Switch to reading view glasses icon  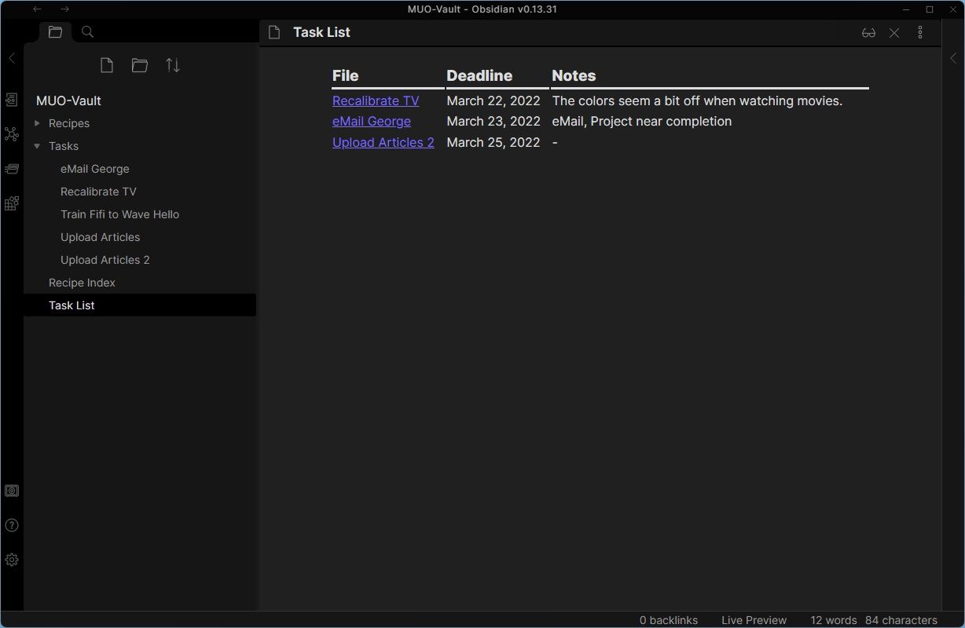[868, 33]
